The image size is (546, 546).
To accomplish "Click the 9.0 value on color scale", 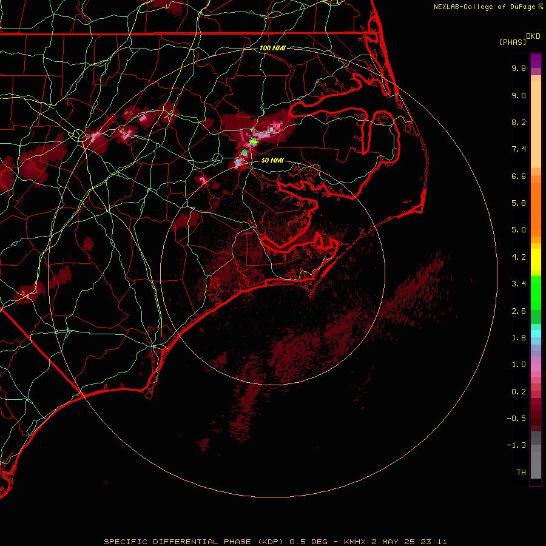I will tap(519, 95).
